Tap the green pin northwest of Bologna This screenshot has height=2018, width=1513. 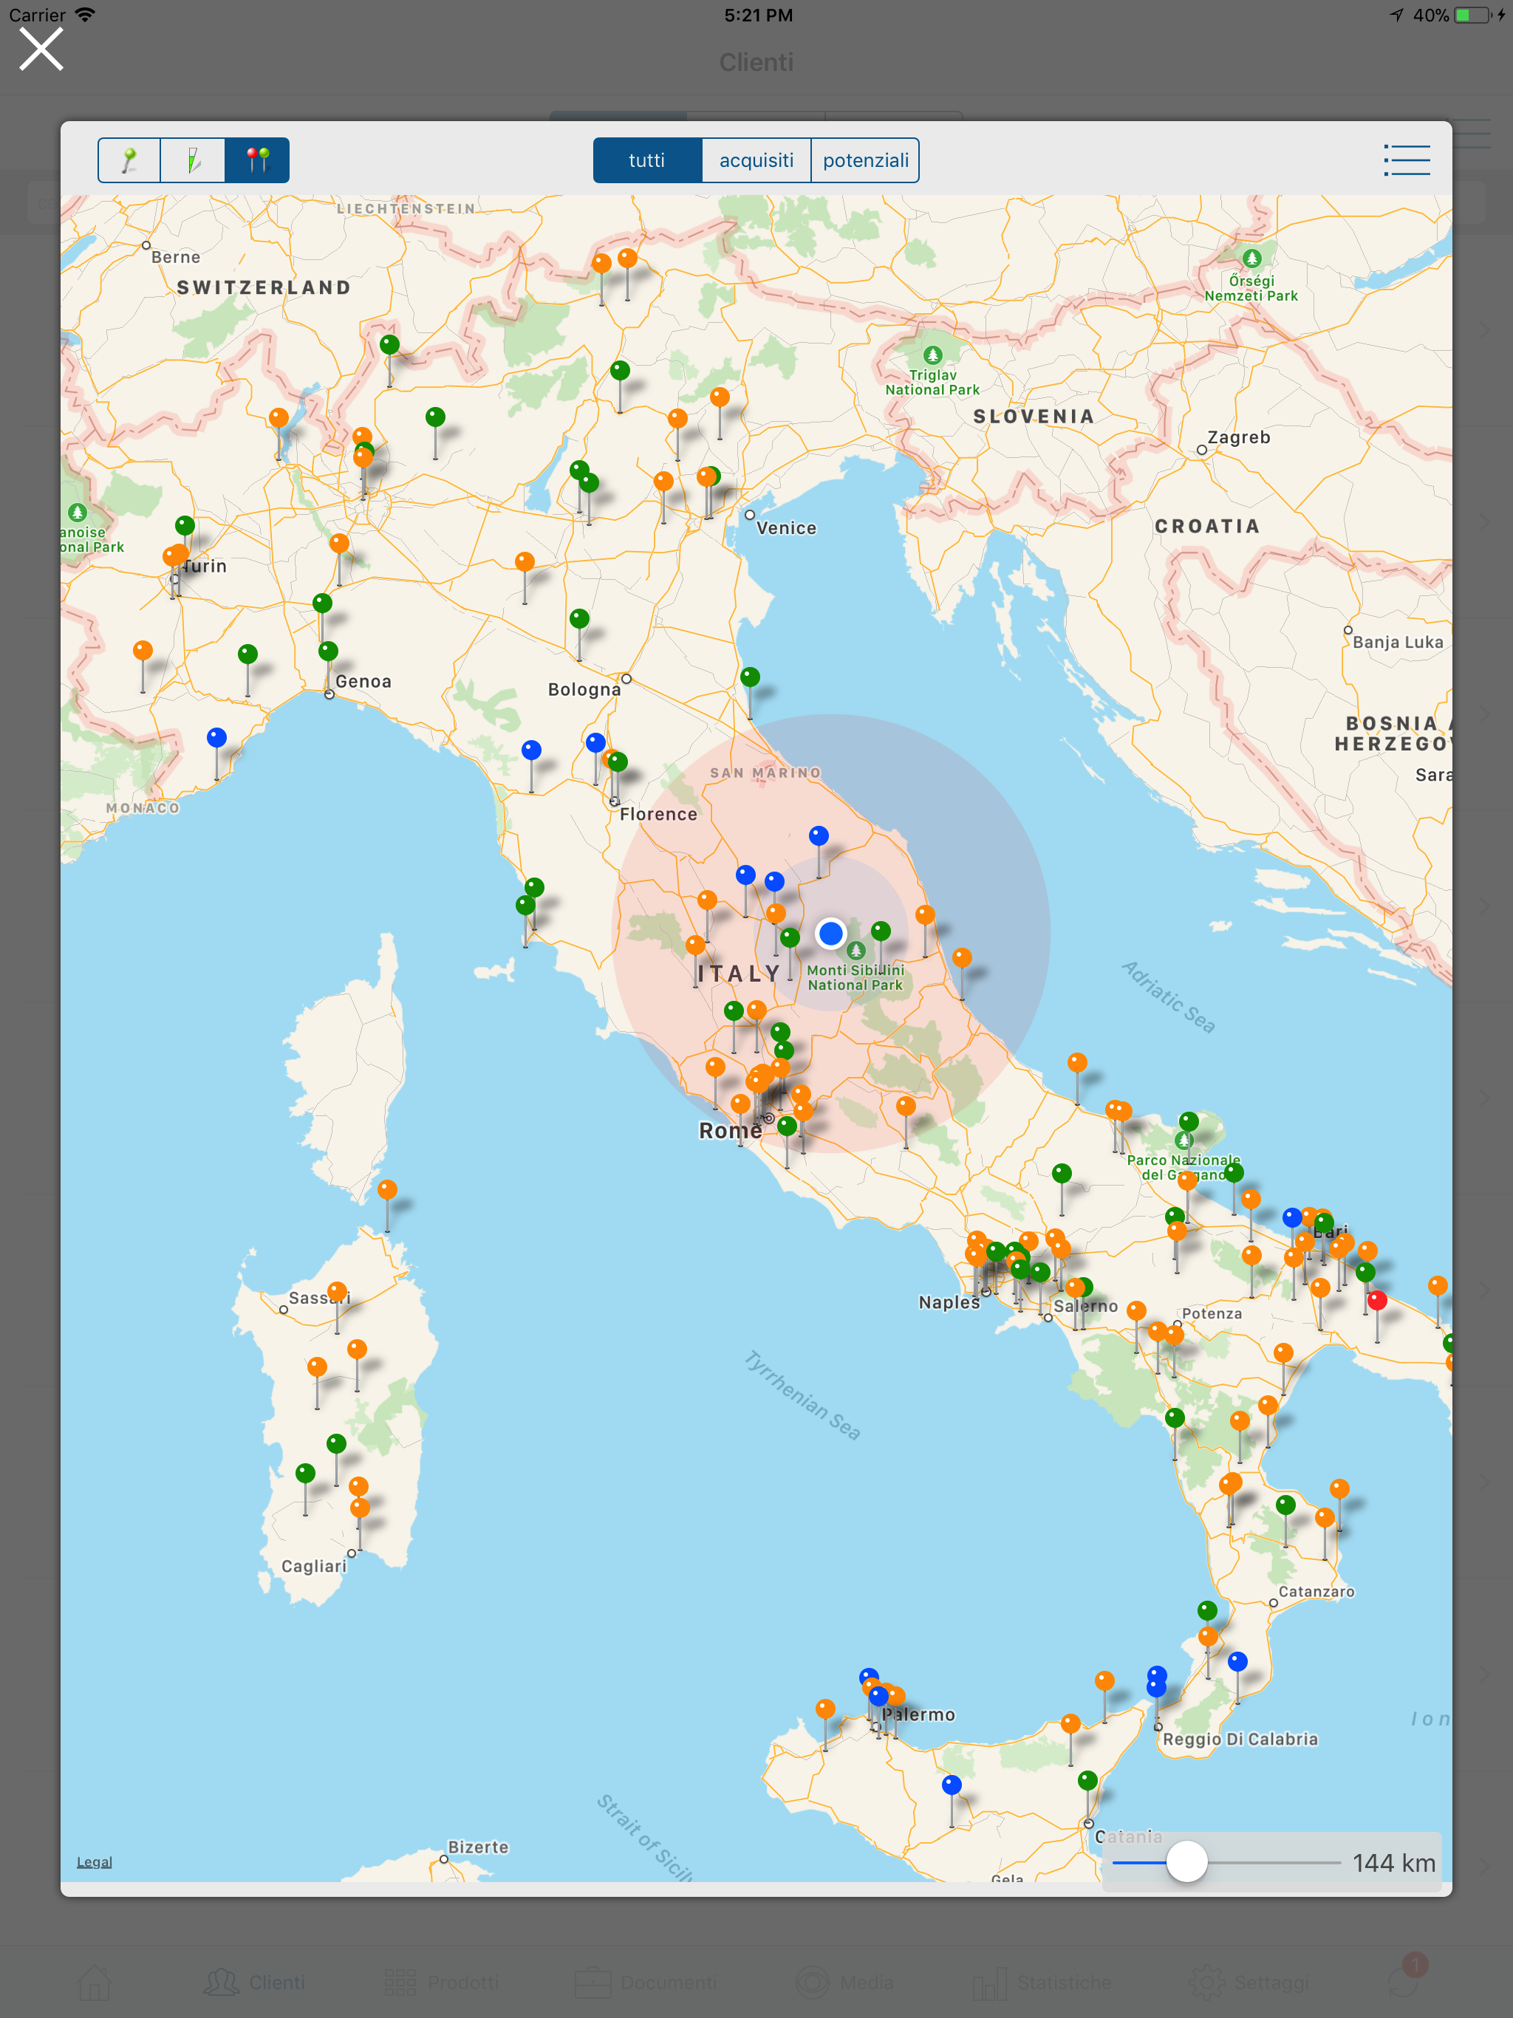coord(579,618)
